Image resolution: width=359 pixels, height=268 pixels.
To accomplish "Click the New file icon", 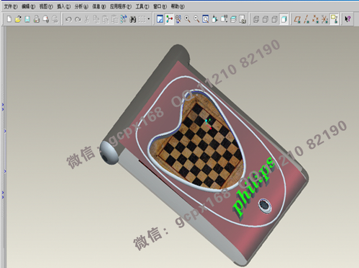I will pos(9,19).
